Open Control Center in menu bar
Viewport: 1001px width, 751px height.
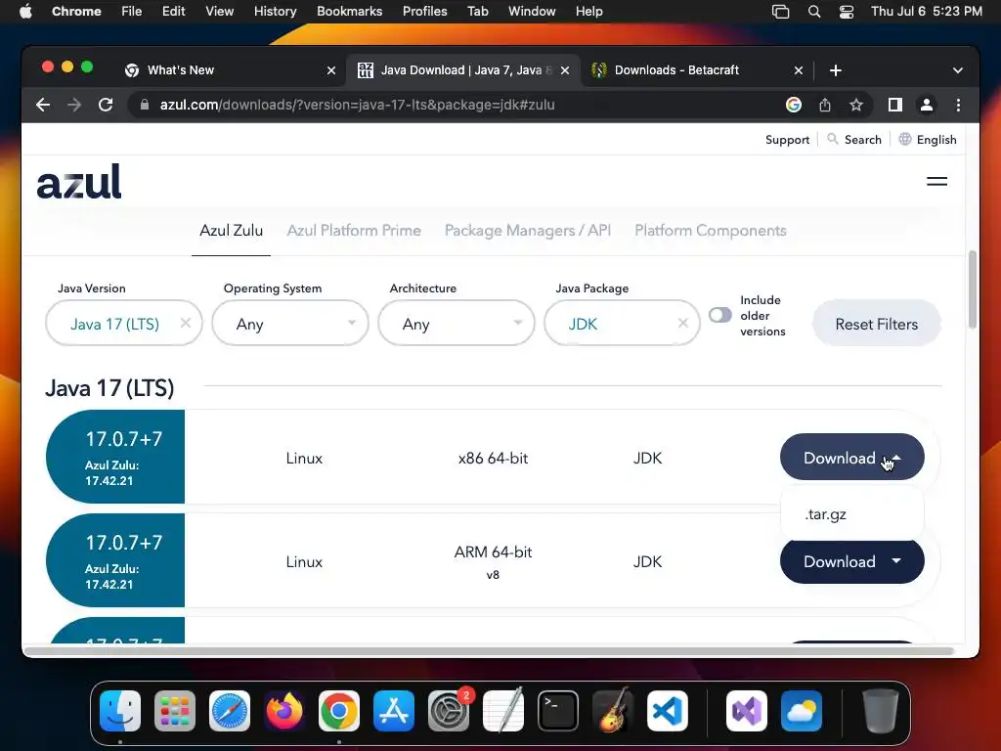pyautogui.click(x=846, y=11)
